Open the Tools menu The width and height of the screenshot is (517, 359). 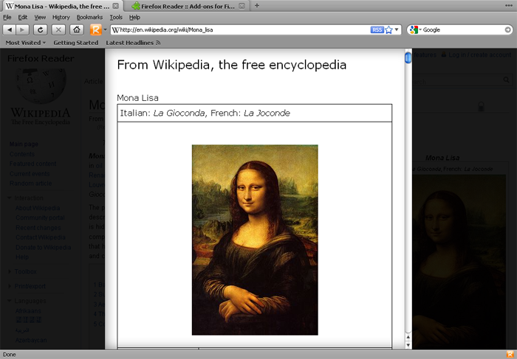click(116, 17)
